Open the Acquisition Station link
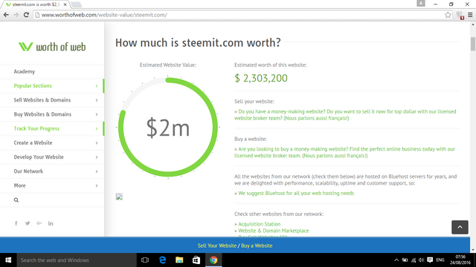 (x=260, y=224)
